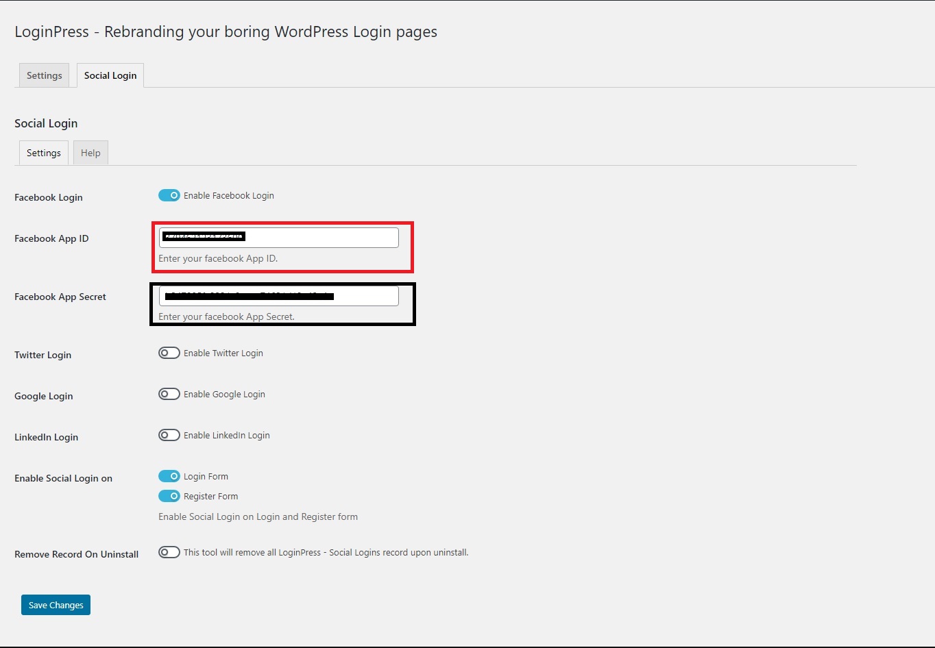Viewport: 935px width, 648px height.
Task: Click the Enable LinkedIn Login label text
Action: tap(227, 436)
